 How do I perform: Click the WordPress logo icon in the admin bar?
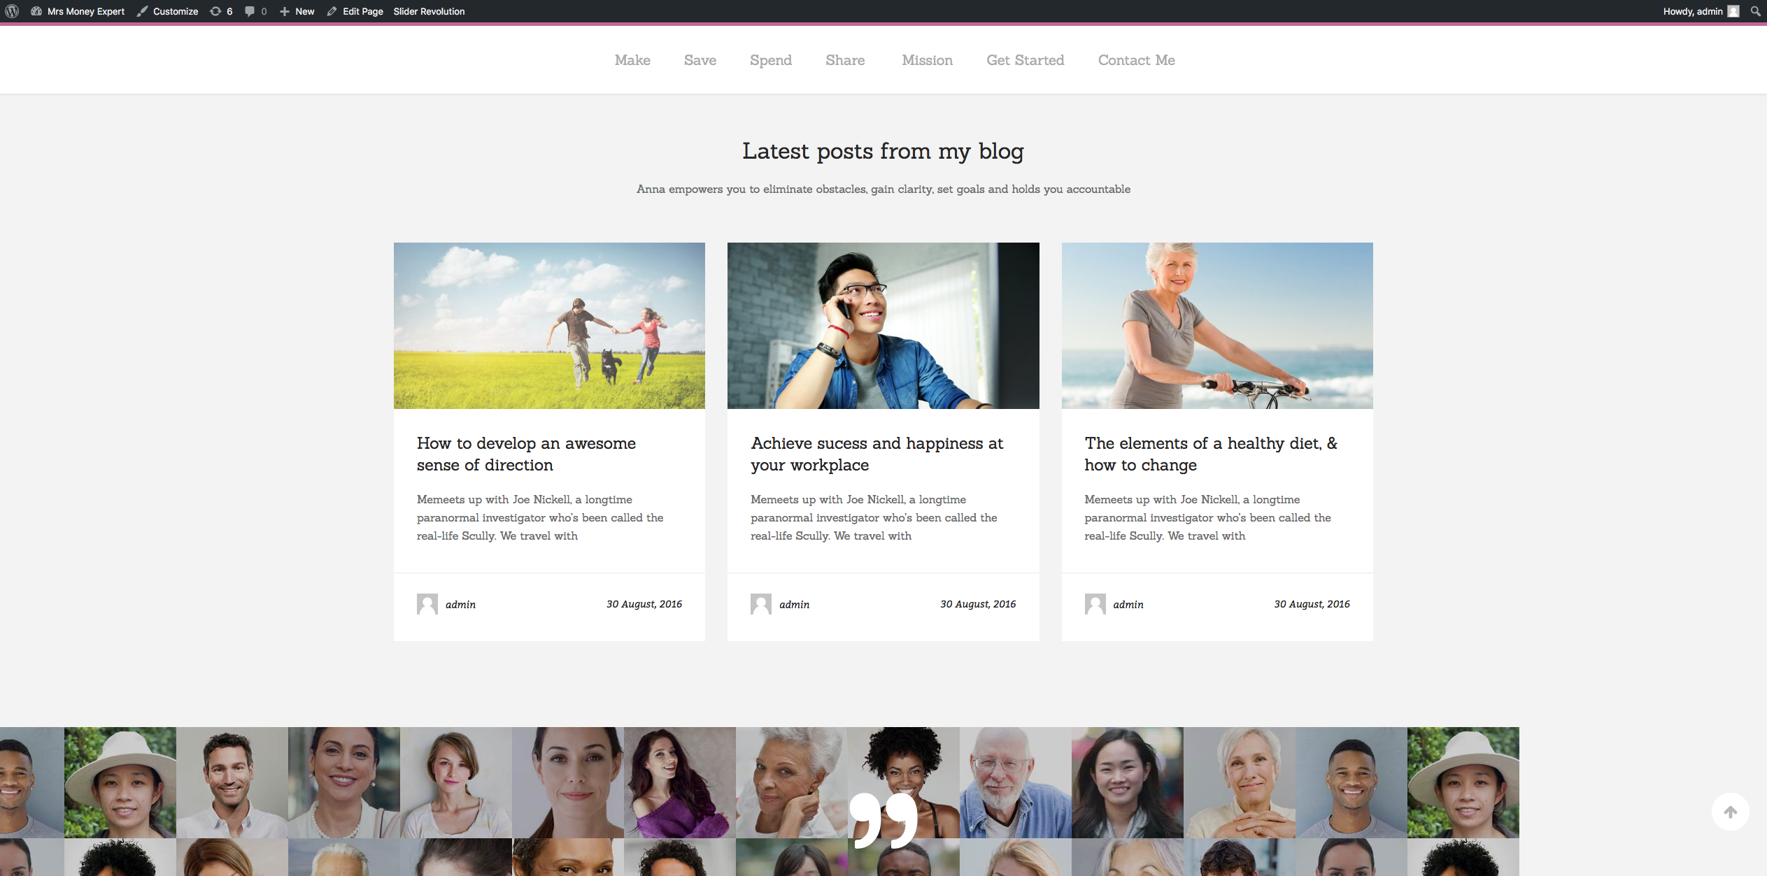coord(12,11)
